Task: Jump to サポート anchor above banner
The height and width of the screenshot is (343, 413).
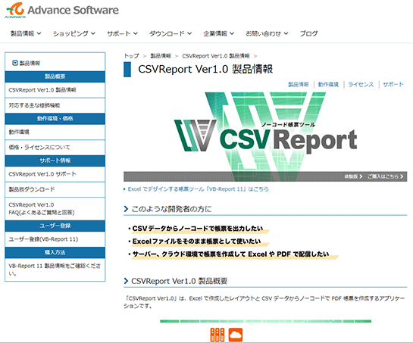Action: [393, 84]
